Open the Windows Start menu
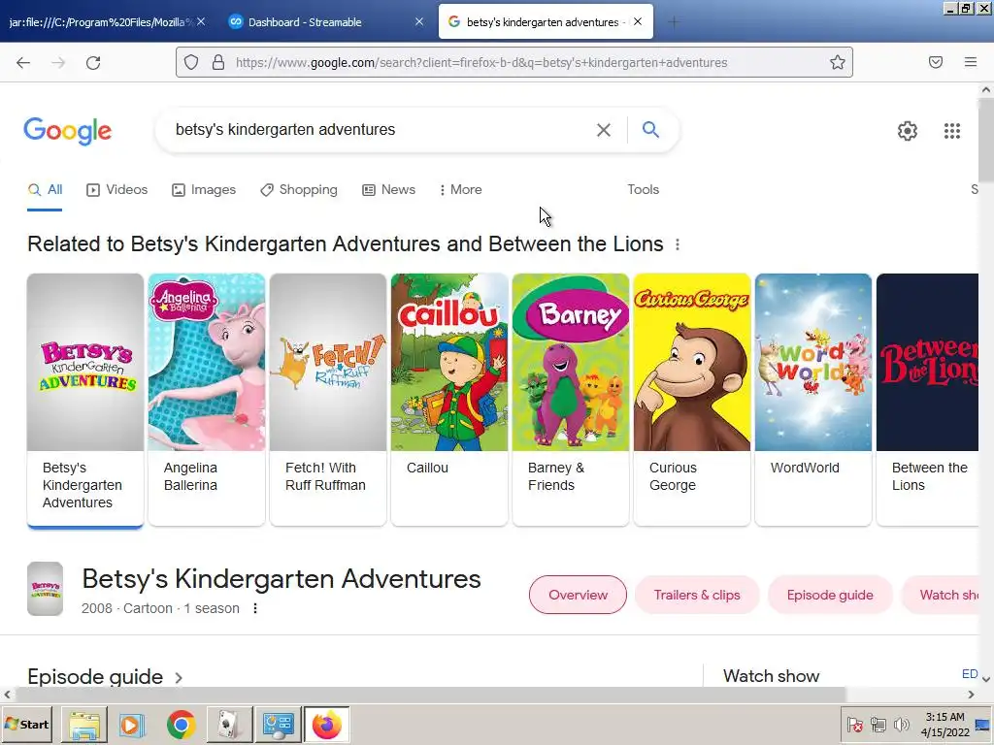This screenshot has height=745, width=994. coord(26,724)
